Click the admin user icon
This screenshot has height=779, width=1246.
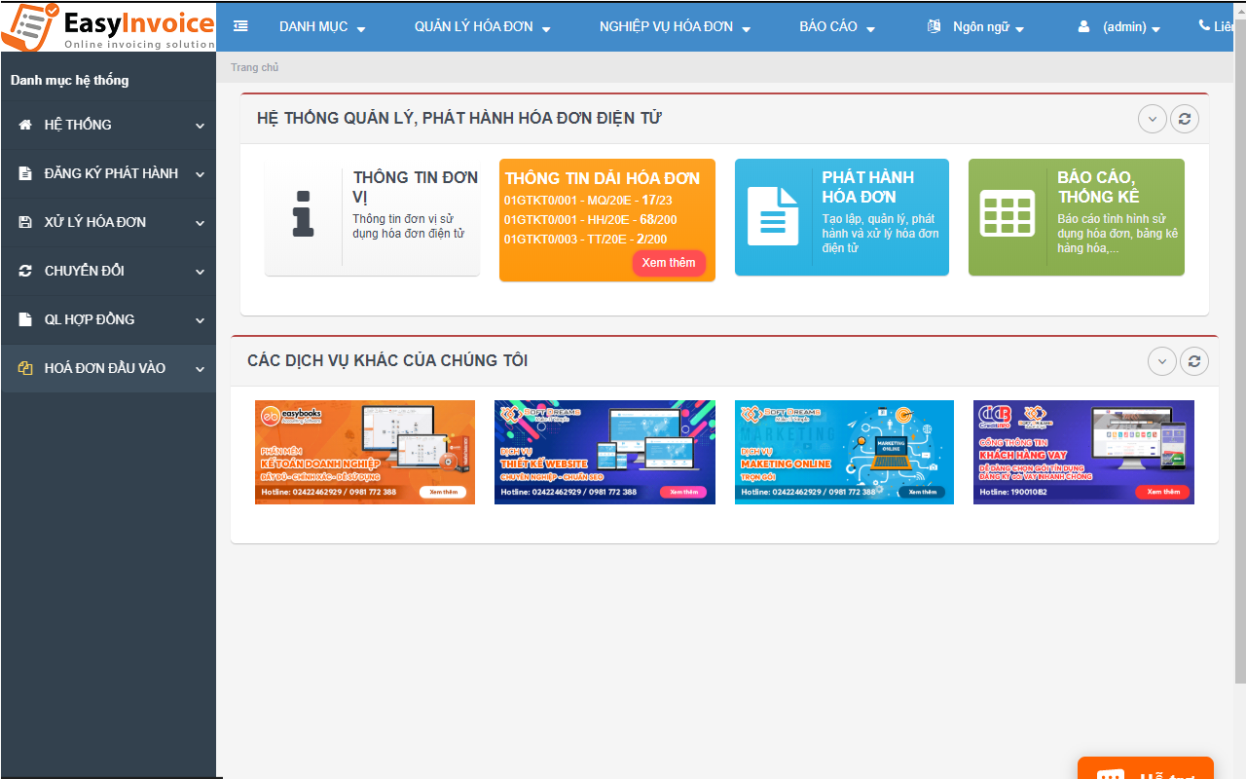1083,27
